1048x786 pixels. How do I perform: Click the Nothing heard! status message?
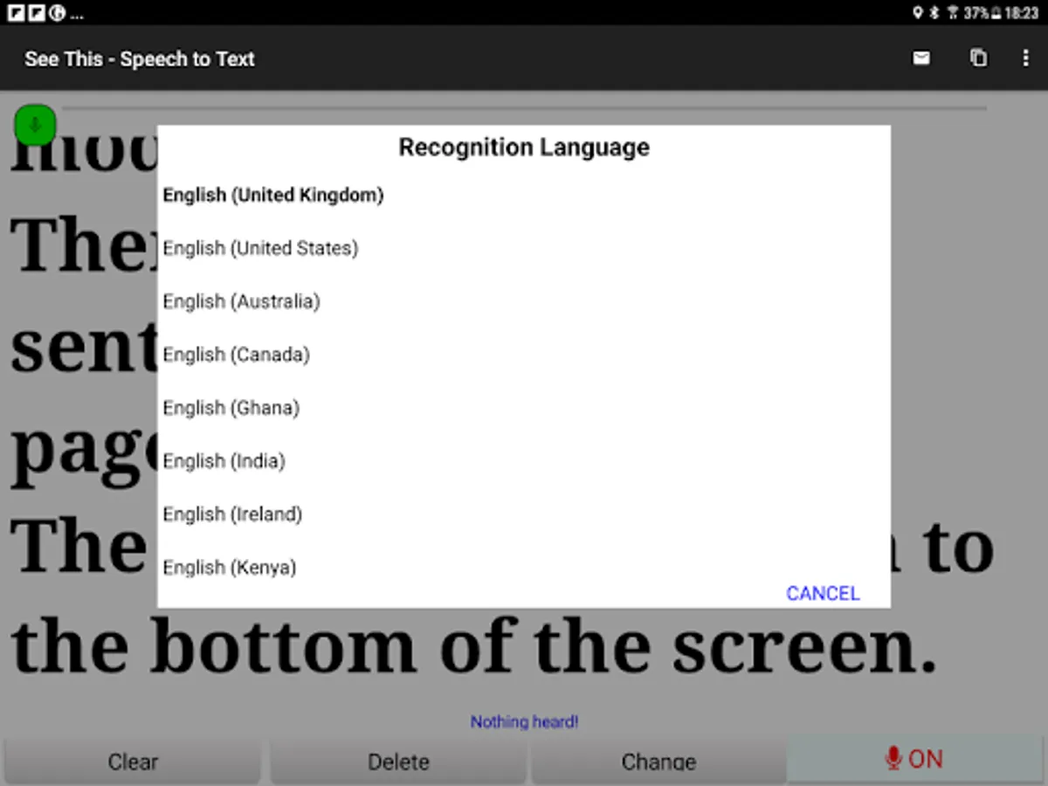click(x=524, y=721)
